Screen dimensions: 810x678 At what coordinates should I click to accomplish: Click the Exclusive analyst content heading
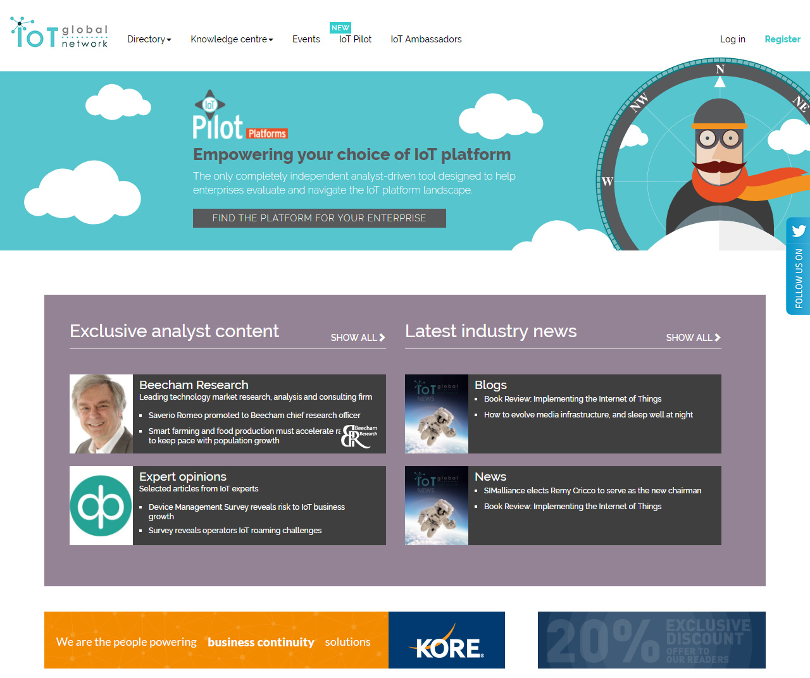pyautogui.click(x=174, y=331)
